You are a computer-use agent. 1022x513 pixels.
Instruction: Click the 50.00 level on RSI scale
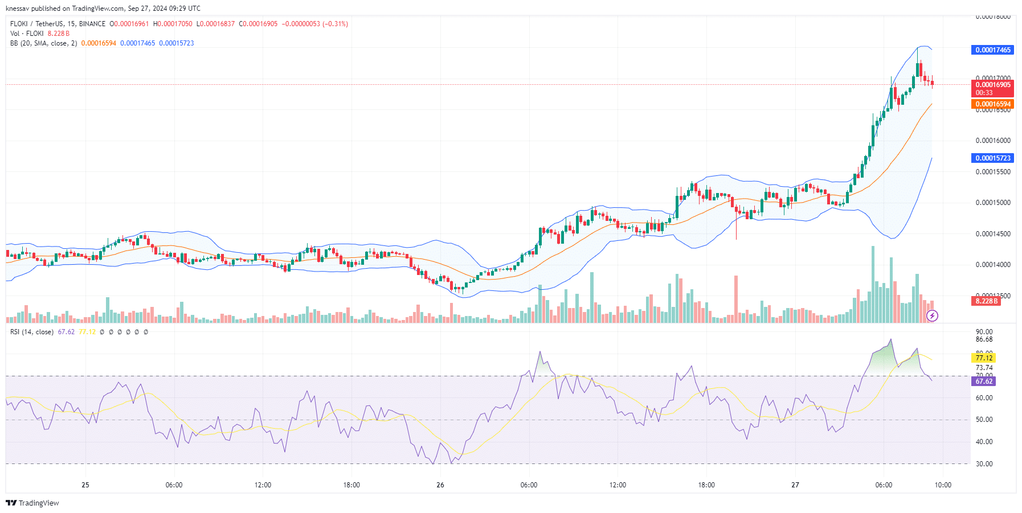click(x=984, y=420)
